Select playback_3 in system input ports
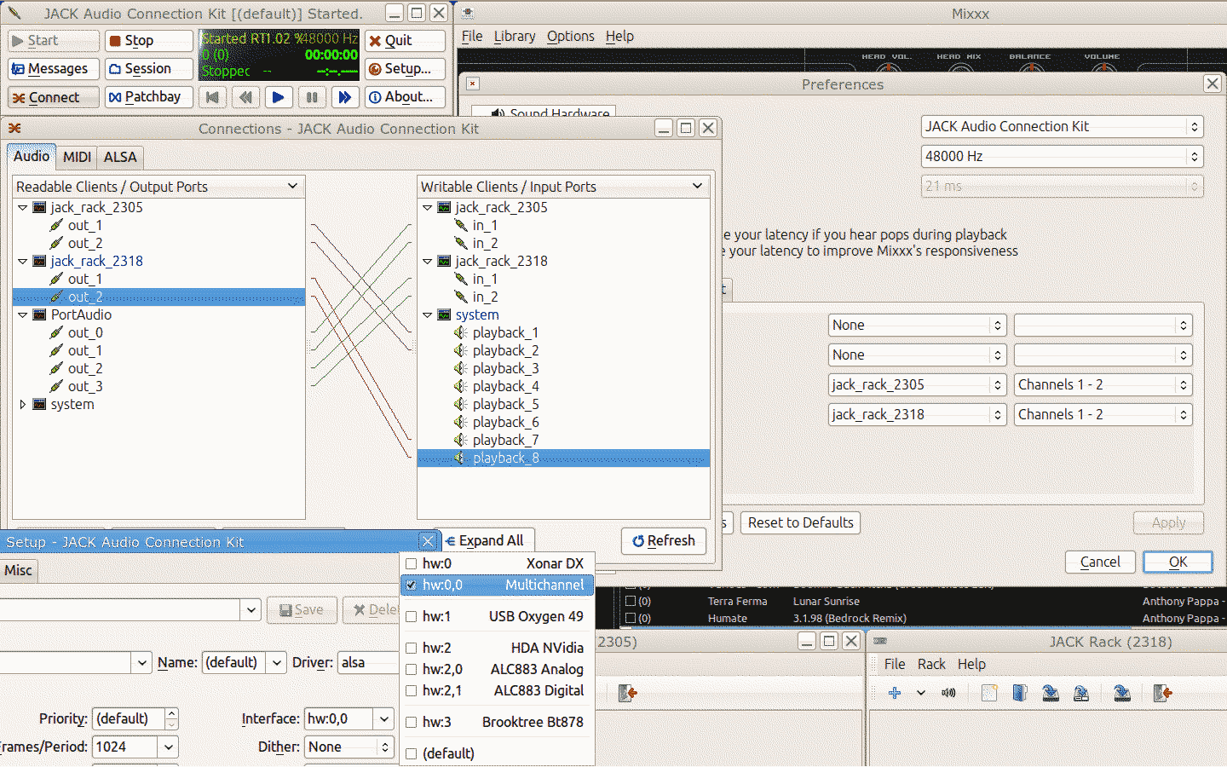1227x767 pixels. (x=505, y=368)
